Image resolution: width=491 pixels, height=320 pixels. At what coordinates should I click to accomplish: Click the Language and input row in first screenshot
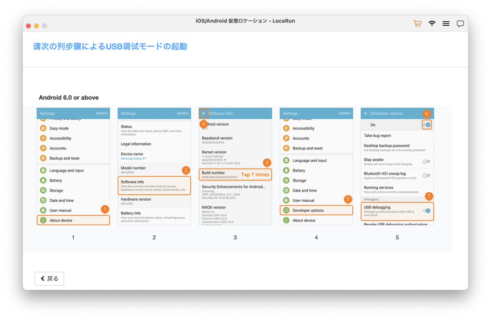coord(66,171)
